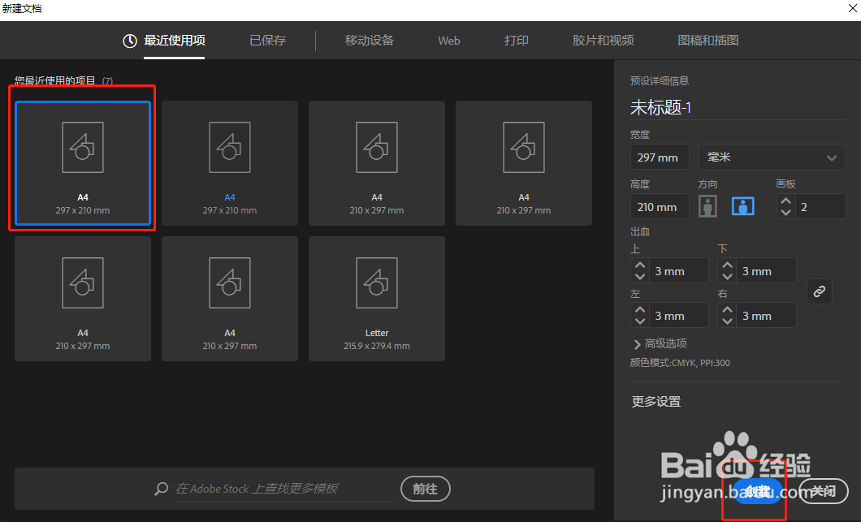This screenshot has height=522, width=861.
Task: Decrease artboard count with down arrow
Action: 785,212
